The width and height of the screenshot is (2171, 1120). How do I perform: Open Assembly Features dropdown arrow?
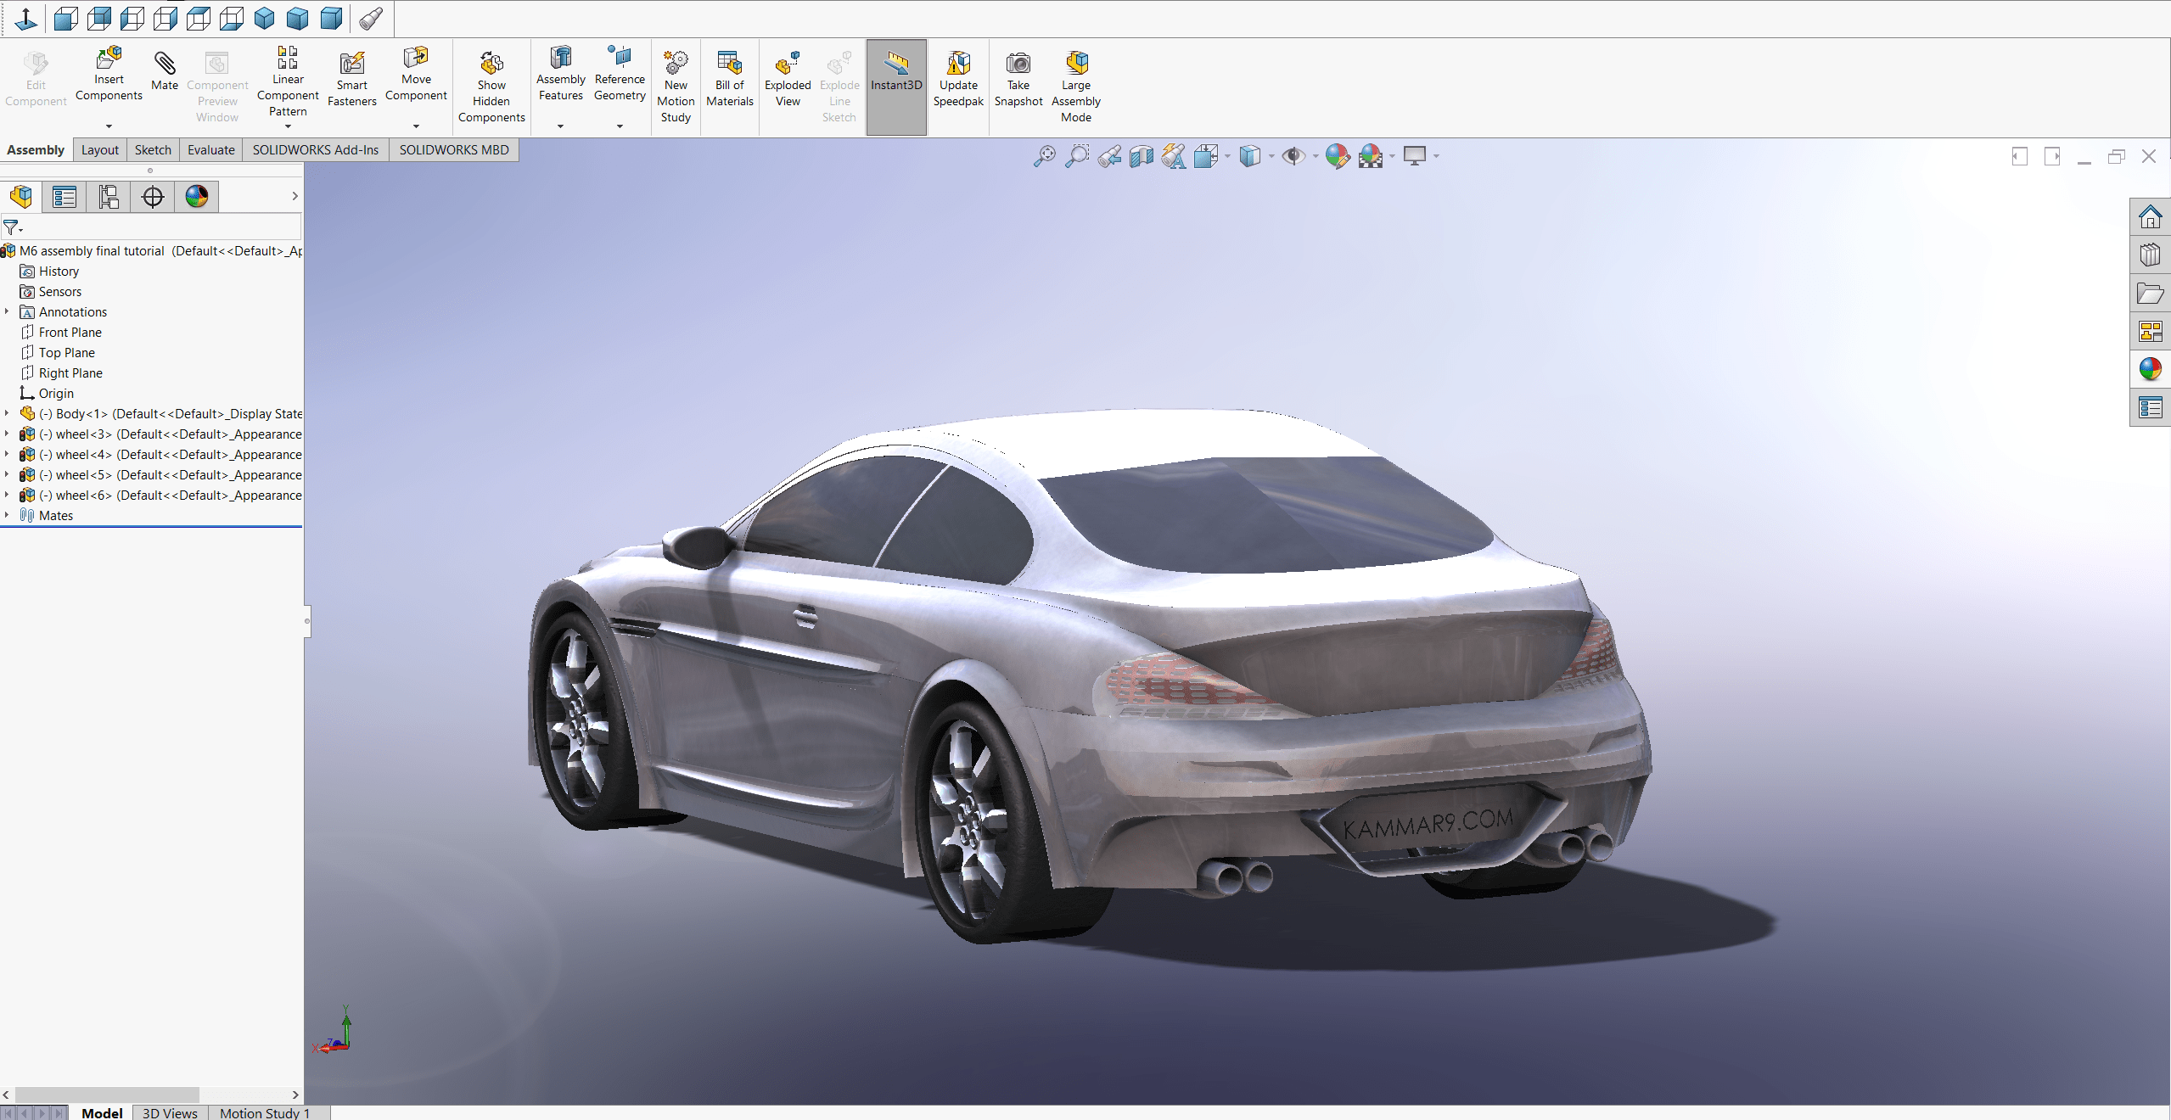(x=560, y=126)
